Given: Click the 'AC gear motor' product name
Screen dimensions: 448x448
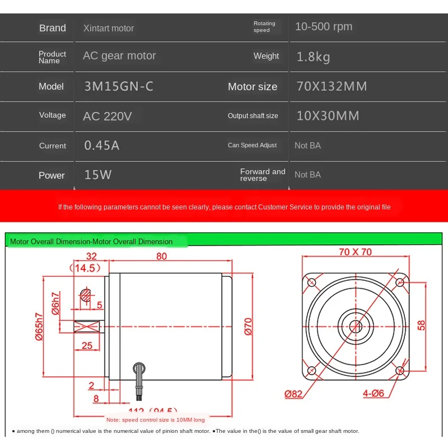Looking at the screenshot, I should point(119,55).
